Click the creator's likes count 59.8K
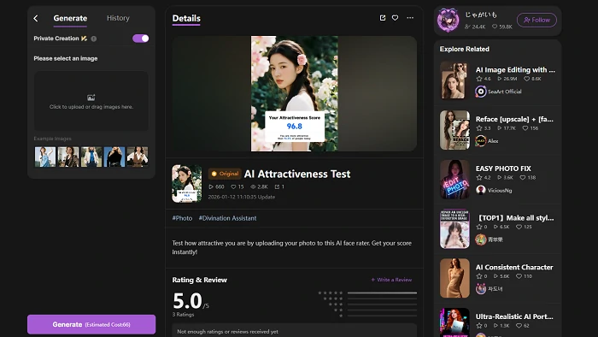 click(x=502, y=27)
